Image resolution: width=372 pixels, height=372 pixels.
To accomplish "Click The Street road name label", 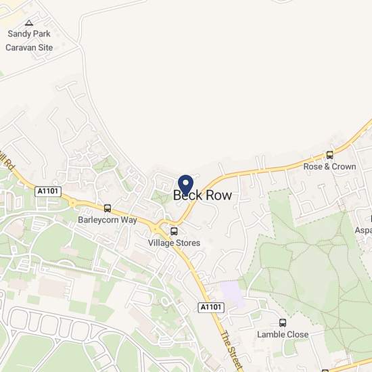I will pyautogui.click(x=231, y=349).
